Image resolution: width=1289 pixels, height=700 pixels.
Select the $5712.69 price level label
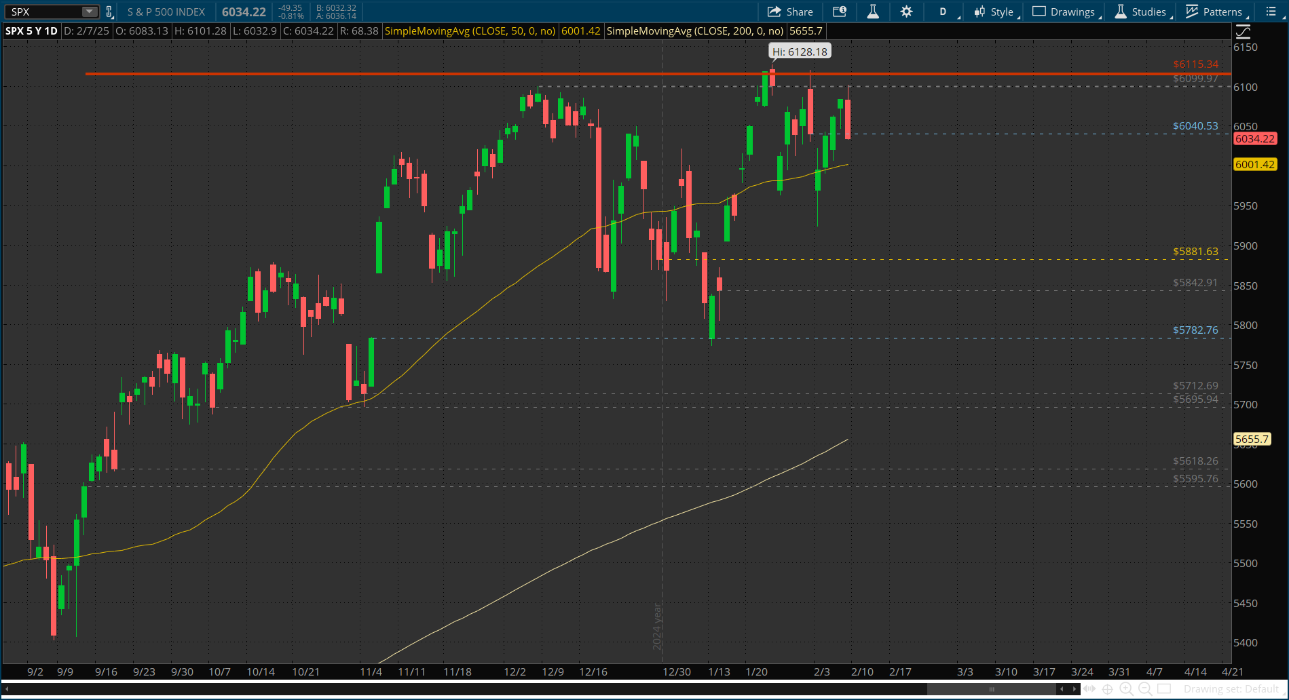click(x=1195, y=386)
